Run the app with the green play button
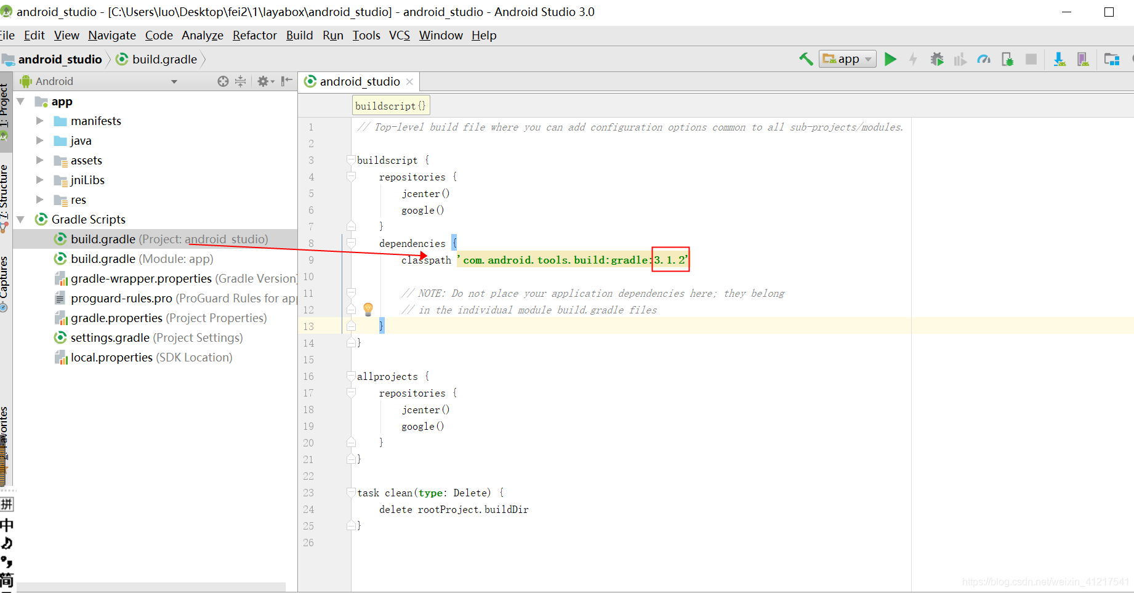Viewport: 1134px width, 593px height. [x=890, y=59]
